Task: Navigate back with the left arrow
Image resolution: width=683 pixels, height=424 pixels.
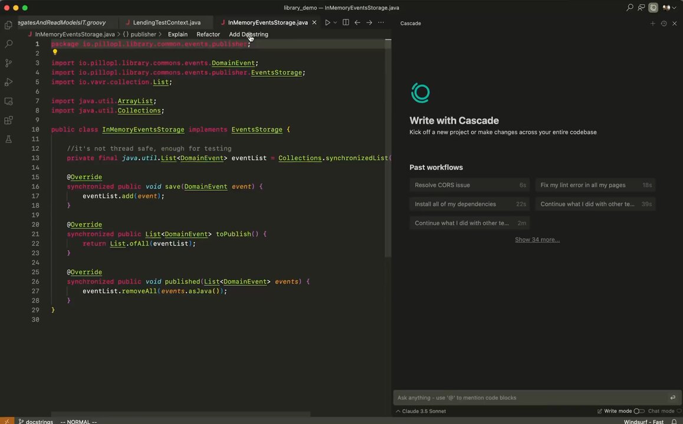Action: (x=357, y=22)
